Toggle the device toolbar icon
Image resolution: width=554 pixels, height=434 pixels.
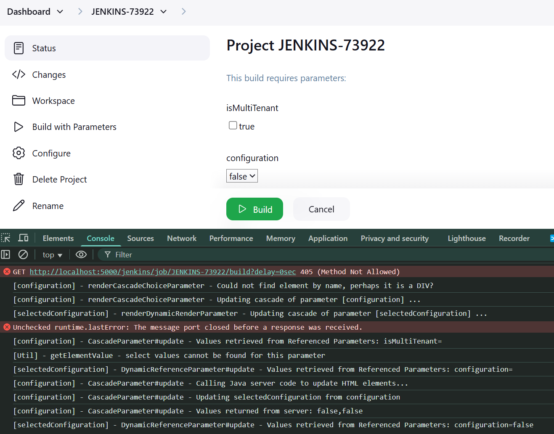coord(23,238)
